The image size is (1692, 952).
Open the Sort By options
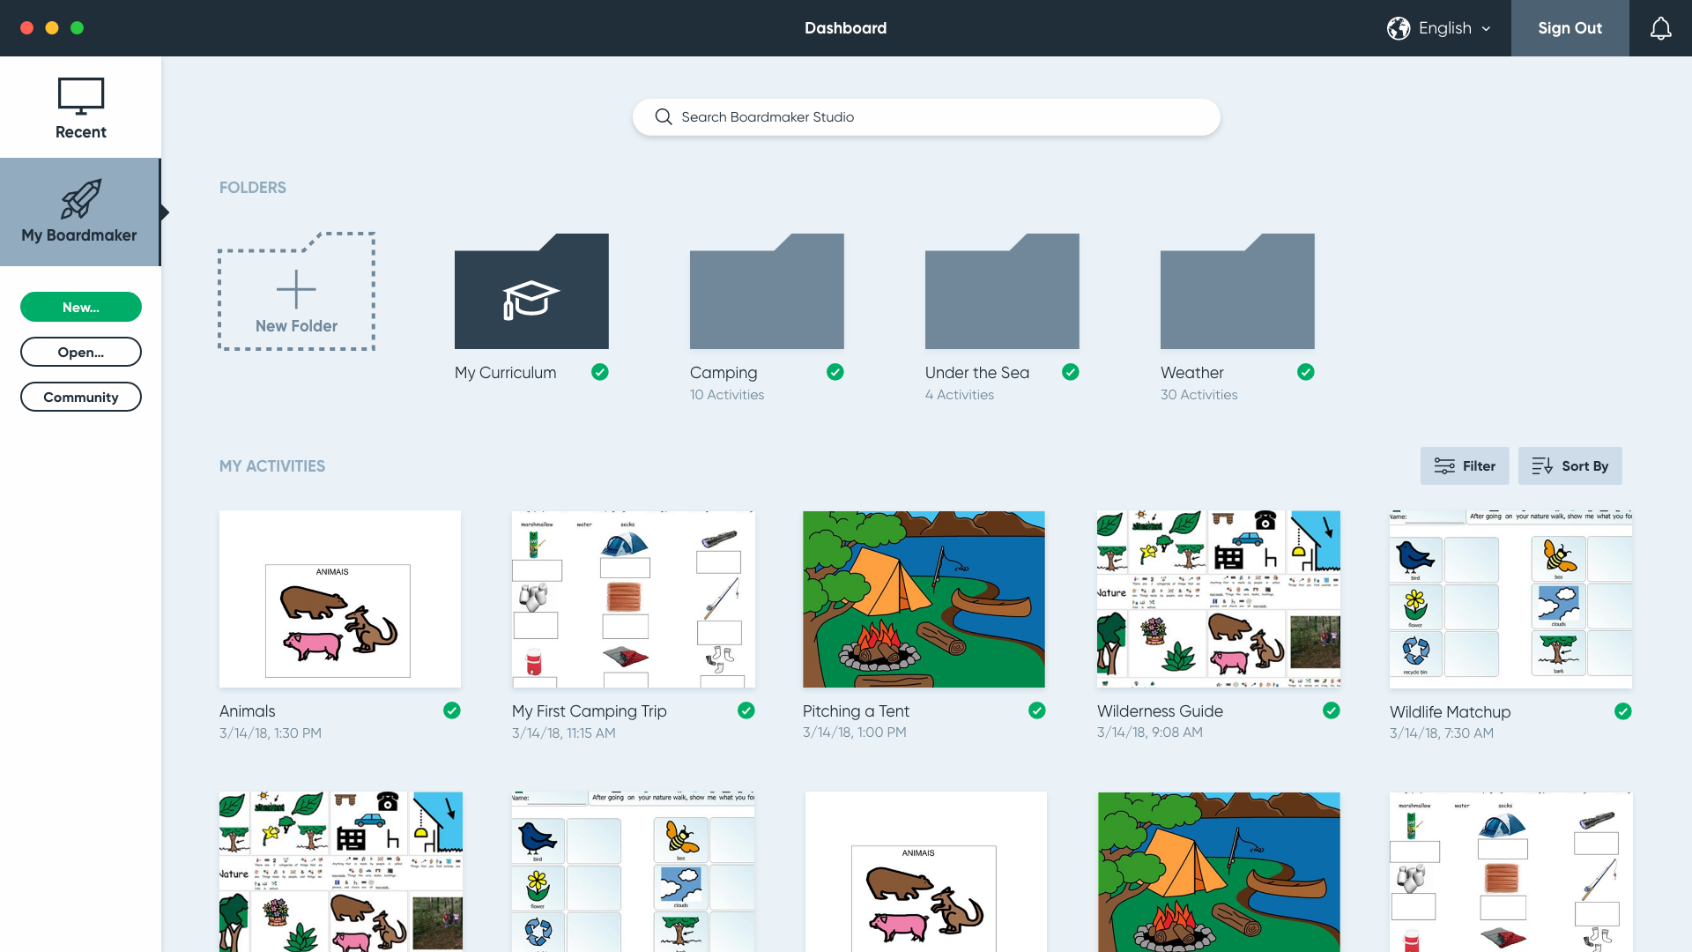click(x=1570, y=466)
